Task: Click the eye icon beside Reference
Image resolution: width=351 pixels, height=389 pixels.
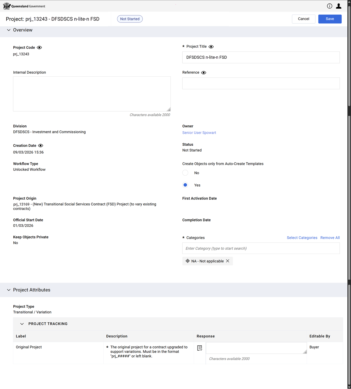Action: coord(204,73)
